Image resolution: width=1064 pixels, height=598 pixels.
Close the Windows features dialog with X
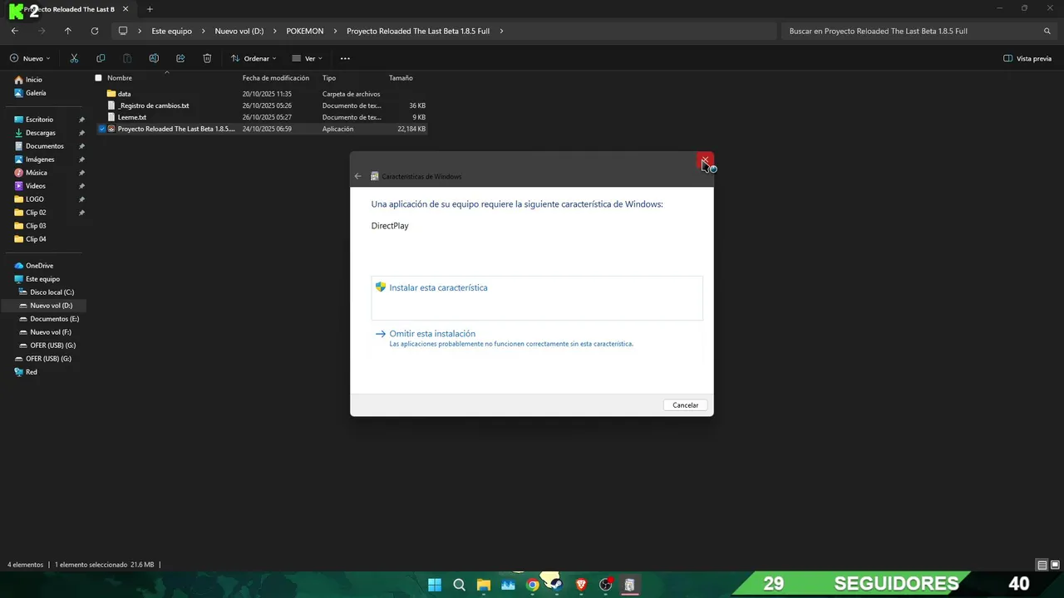(x=705, y=160)
